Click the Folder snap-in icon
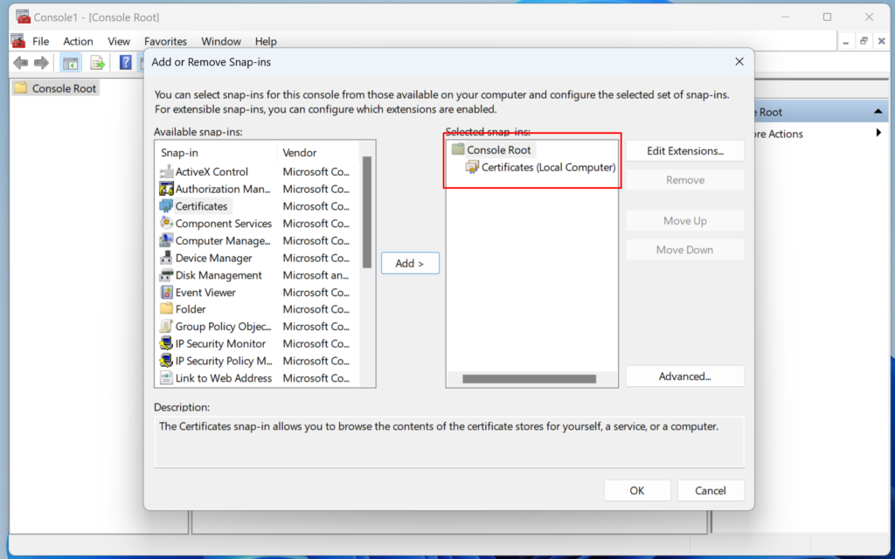The height and width of the screenshot is (559, 895). click(166, 309)
